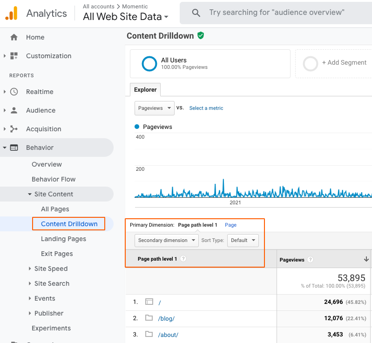Click the green verified shield icon
Screen dimensions: 372x343
click(x=201, y=35)
